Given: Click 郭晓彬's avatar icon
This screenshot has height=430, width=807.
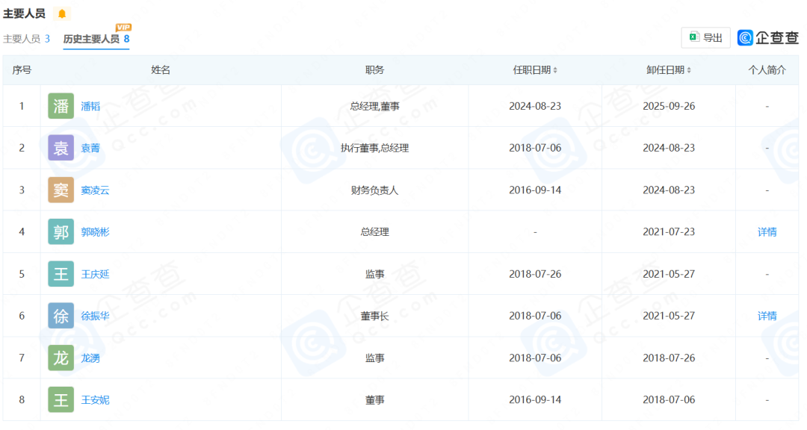Looking at the screenshot, I should (x=60, y=231).
